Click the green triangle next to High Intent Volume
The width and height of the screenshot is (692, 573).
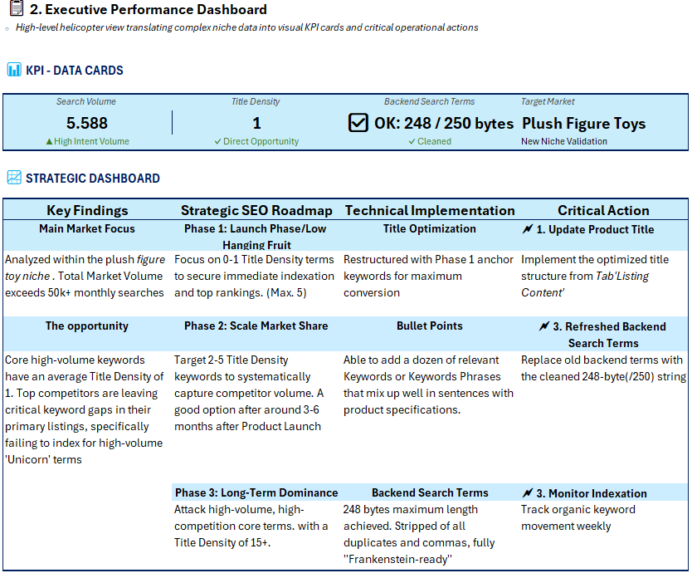(49, 141)
